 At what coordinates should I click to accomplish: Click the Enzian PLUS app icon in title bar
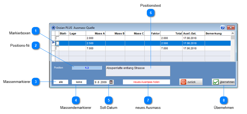pos(53,28)
